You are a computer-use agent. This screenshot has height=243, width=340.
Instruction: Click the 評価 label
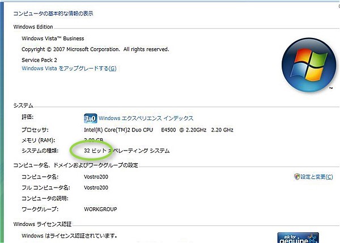coord(28,117)
